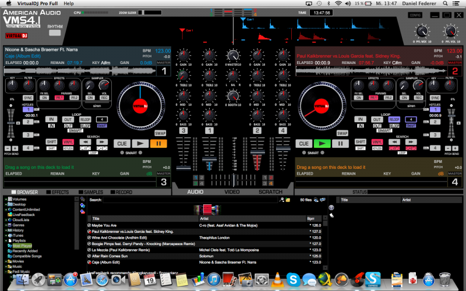466x291 pixels.
Task: Toggle VINYL mode on deck 1
Action: click(68, 142)
